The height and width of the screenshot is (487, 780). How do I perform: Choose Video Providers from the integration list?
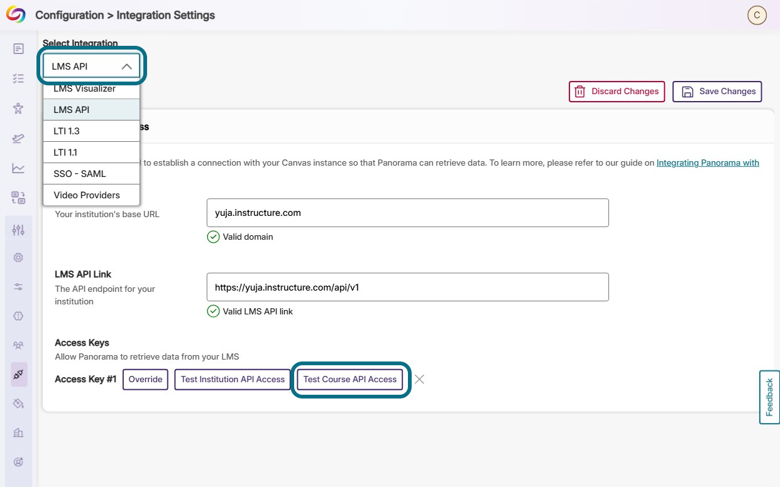(x=91, y=195)
